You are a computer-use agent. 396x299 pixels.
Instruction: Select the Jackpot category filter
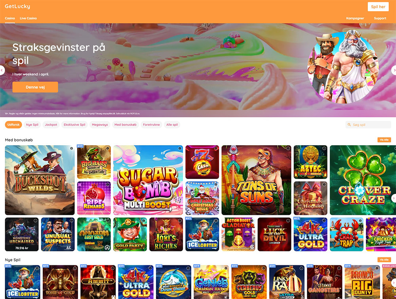pyautogui.click(x=51, y=125)
